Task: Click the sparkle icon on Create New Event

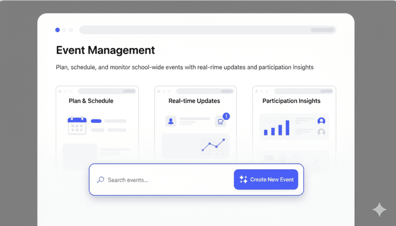Action: point(243,180)
